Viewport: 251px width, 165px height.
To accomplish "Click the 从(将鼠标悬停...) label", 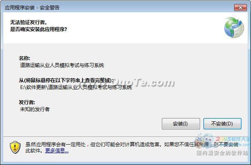I will [66, 80].
